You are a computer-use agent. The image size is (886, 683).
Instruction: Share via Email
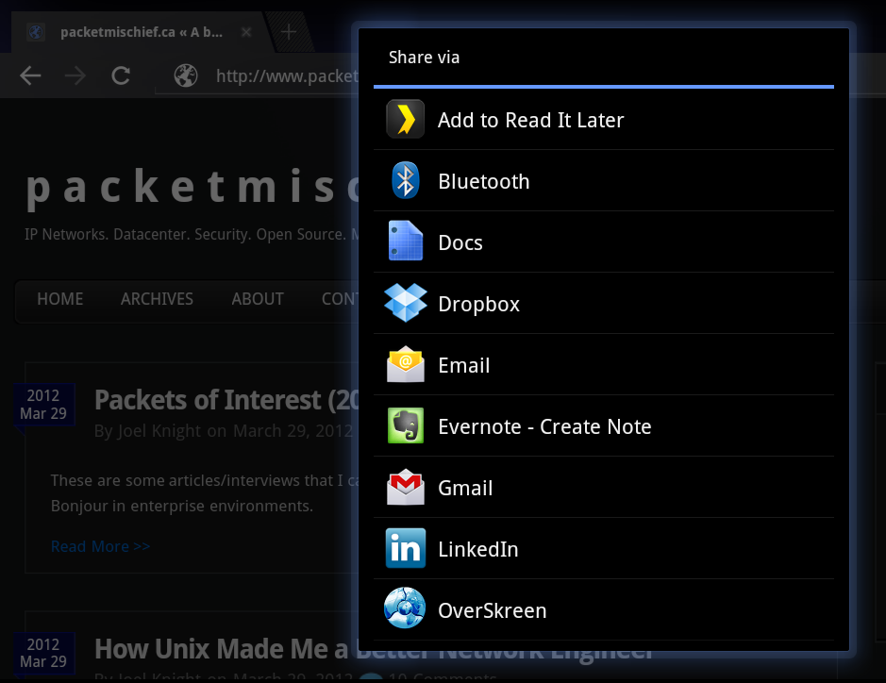click(x=604, y=364)
